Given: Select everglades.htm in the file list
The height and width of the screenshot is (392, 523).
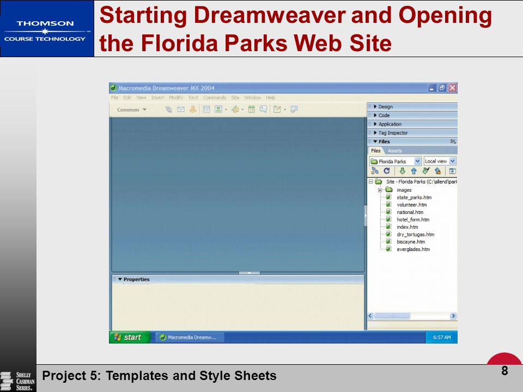Looking at the screenshot, I should [413, 249].
